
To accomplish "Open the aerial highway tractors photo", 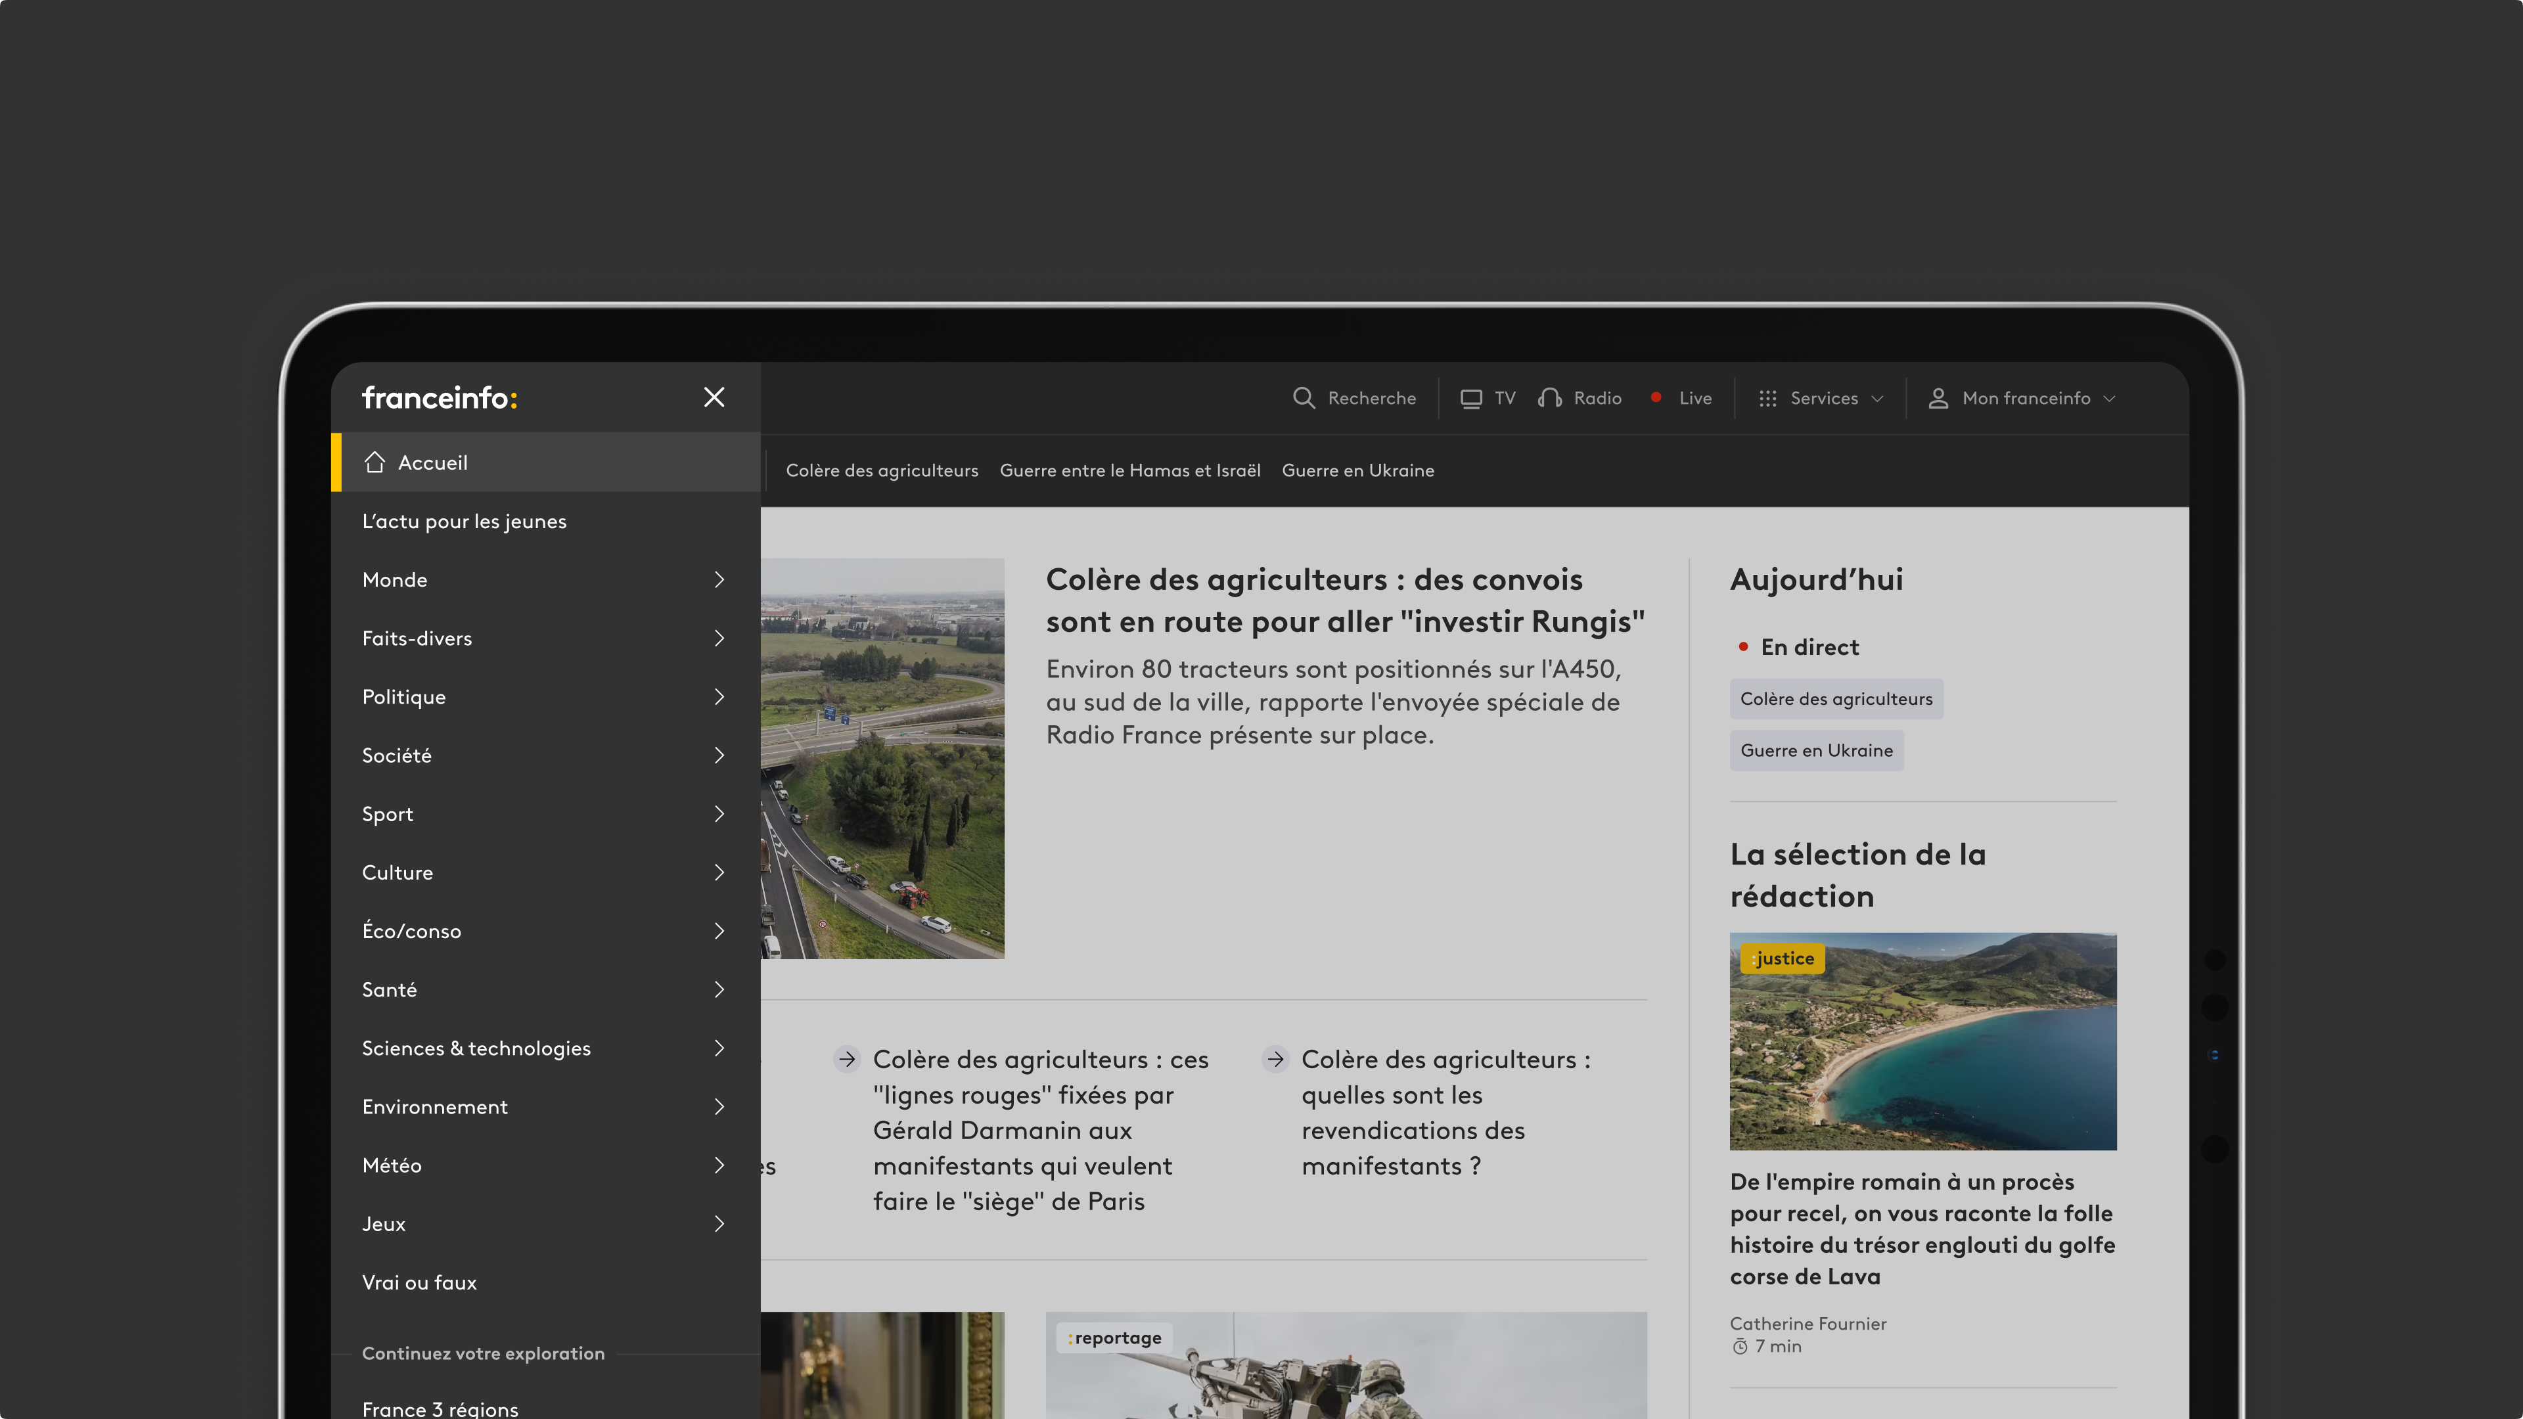I will pos(882,758).
